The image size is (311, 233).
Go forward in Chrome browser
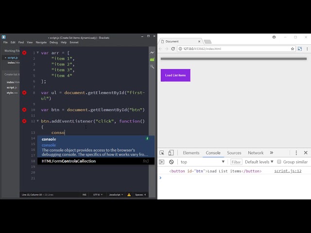[167, 49]
